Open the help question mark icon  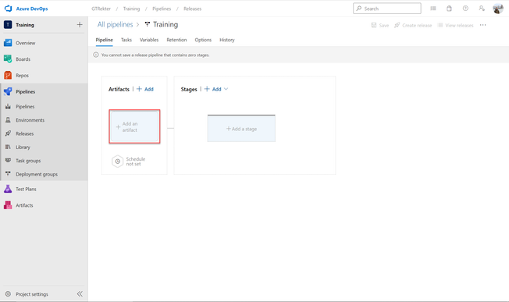465,9
